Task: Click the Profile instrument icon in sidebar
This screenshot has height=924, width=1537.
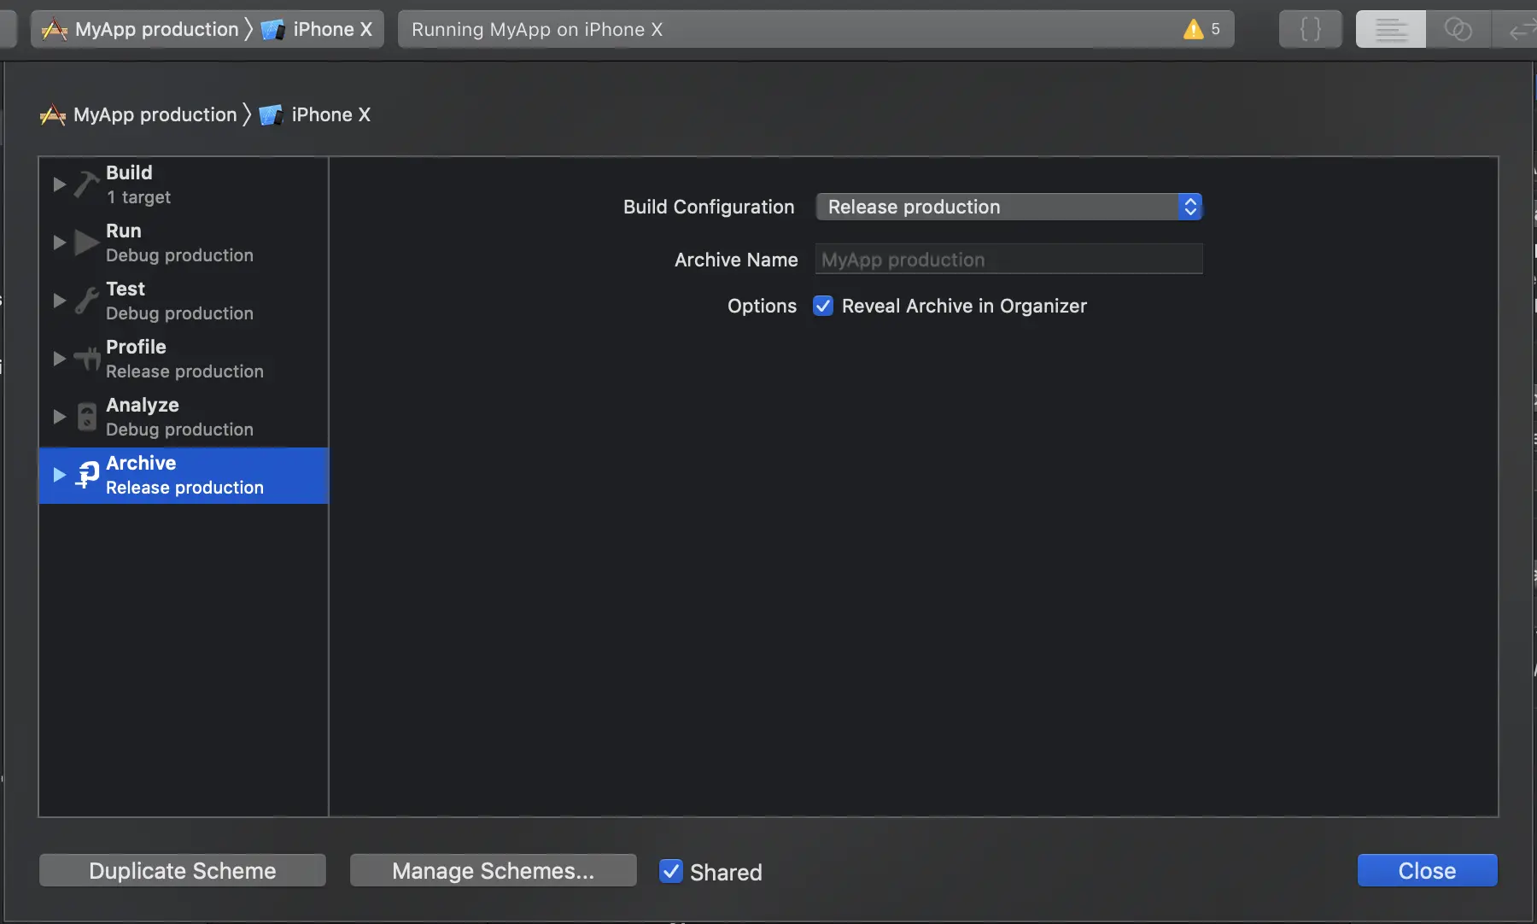Action: pos(86,359)
